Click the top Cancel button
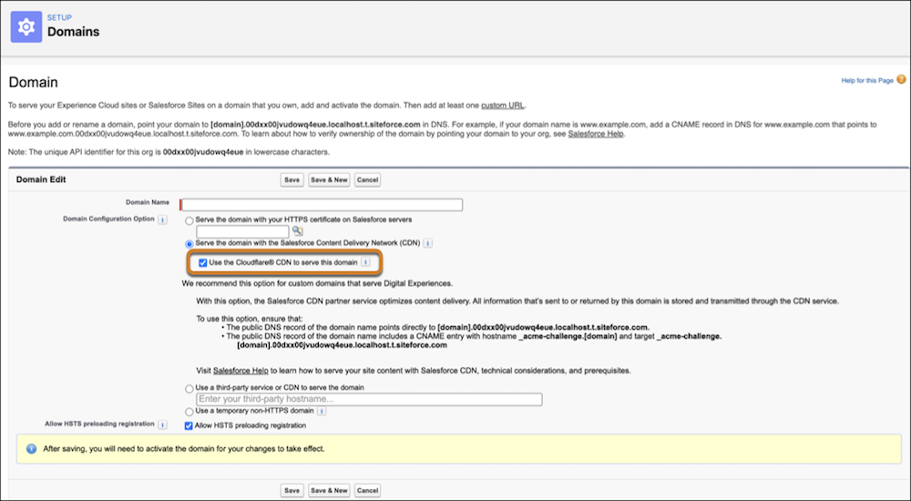Viewport: 911px width, 501px height. pos(367,180)
